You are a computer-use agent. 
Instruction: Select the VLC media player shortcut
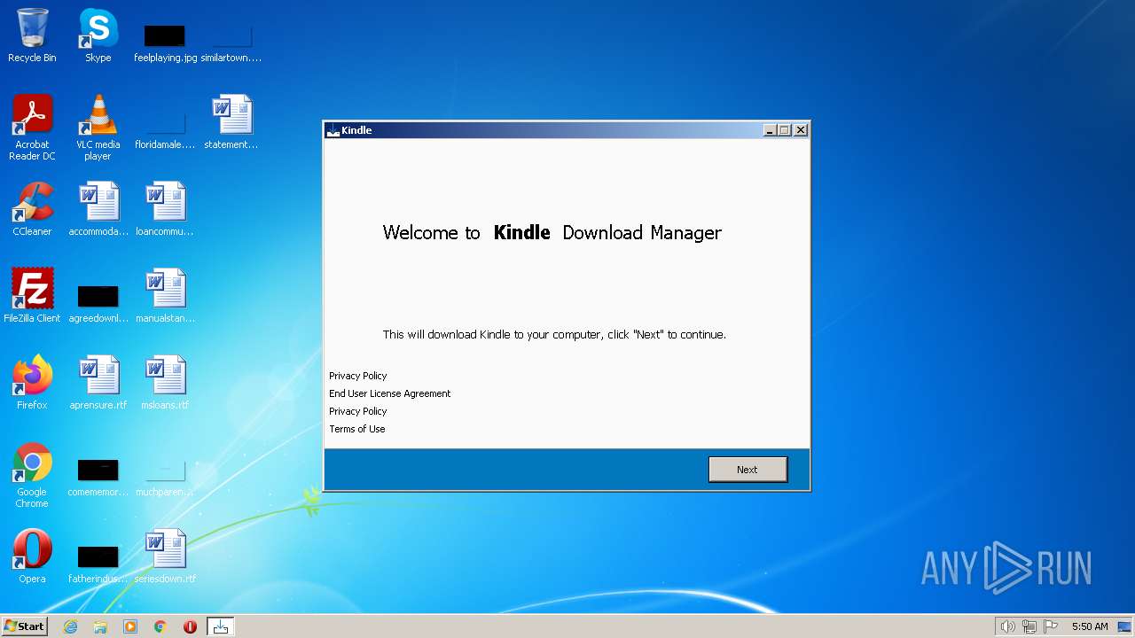click(x=98, y=128)
